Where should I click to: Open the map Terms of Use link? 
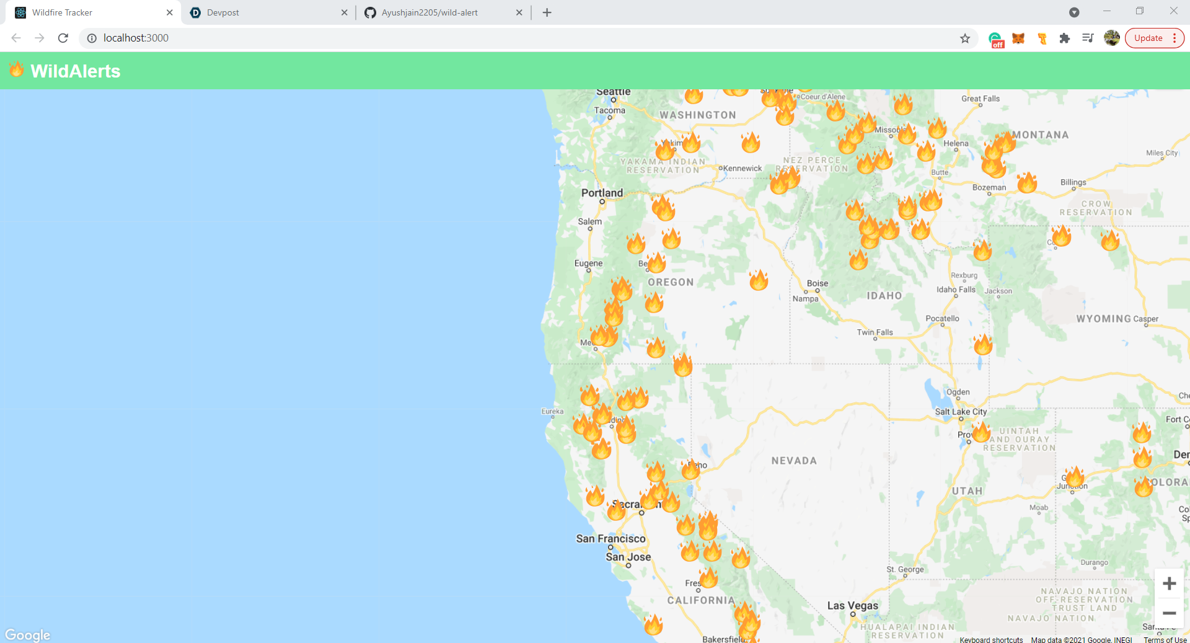[1165, 639]
